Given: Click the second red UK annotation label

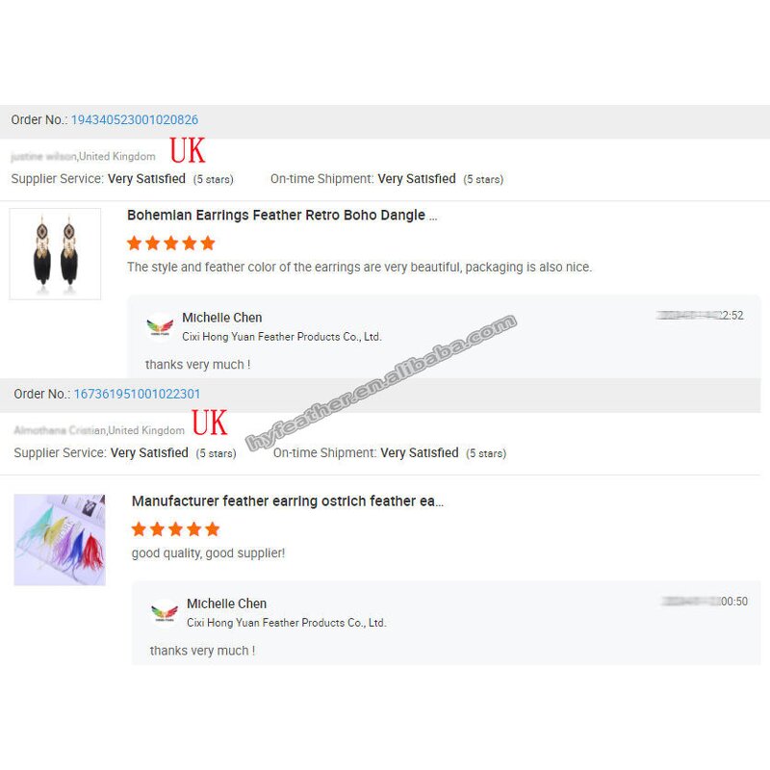Looking at the screenshot, I should coord(210,423).
